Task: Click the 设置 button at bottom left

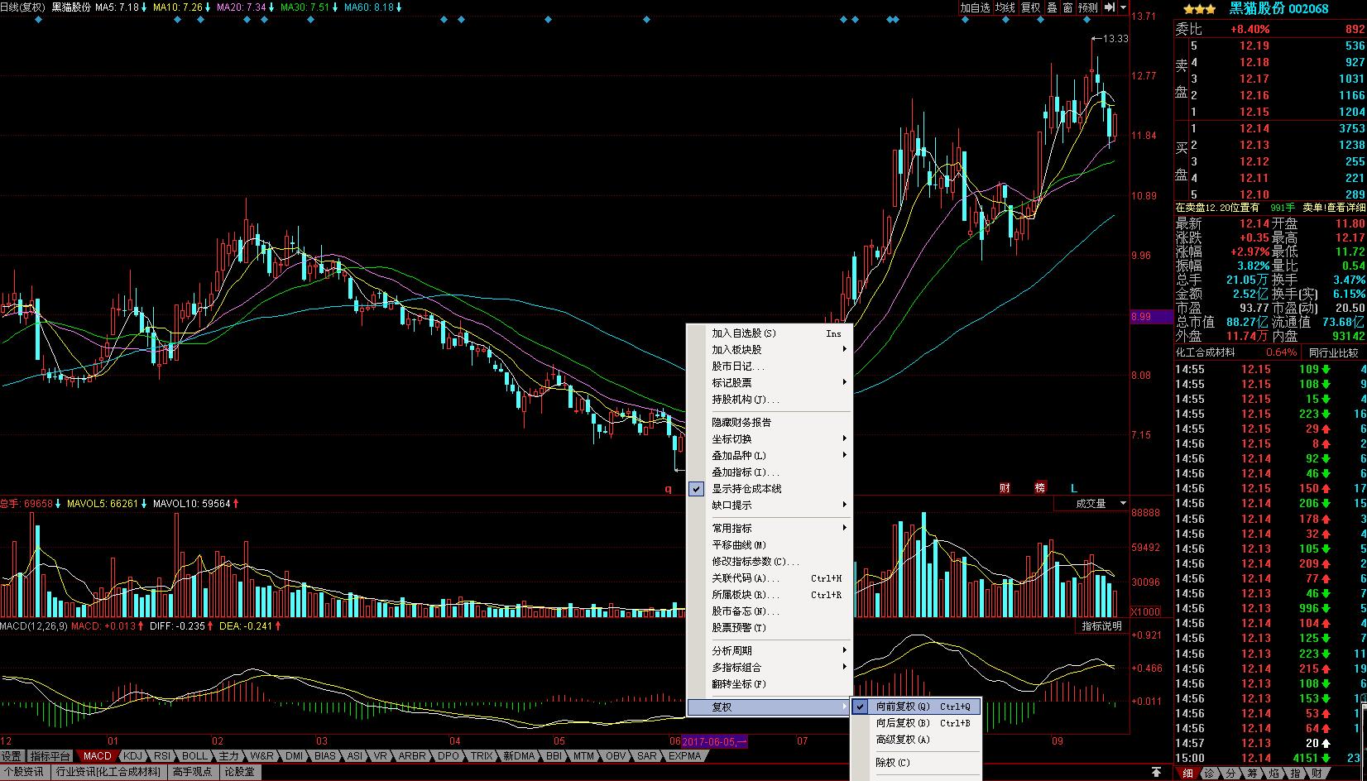Action: [x=12, y=756]
